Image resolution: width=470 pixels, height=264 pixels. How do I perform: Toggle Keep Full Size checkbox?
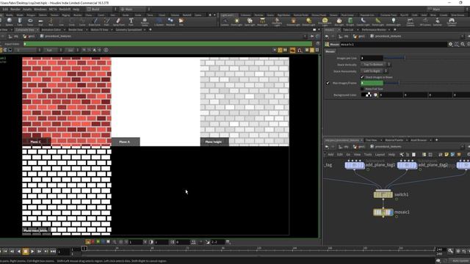pos(362,89)
